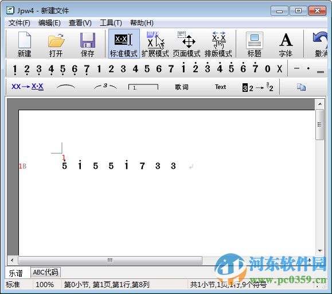Viewport: 332px width, 294px height.
Task: Add a triplet bracket with 3
Action: click(106, 87)
